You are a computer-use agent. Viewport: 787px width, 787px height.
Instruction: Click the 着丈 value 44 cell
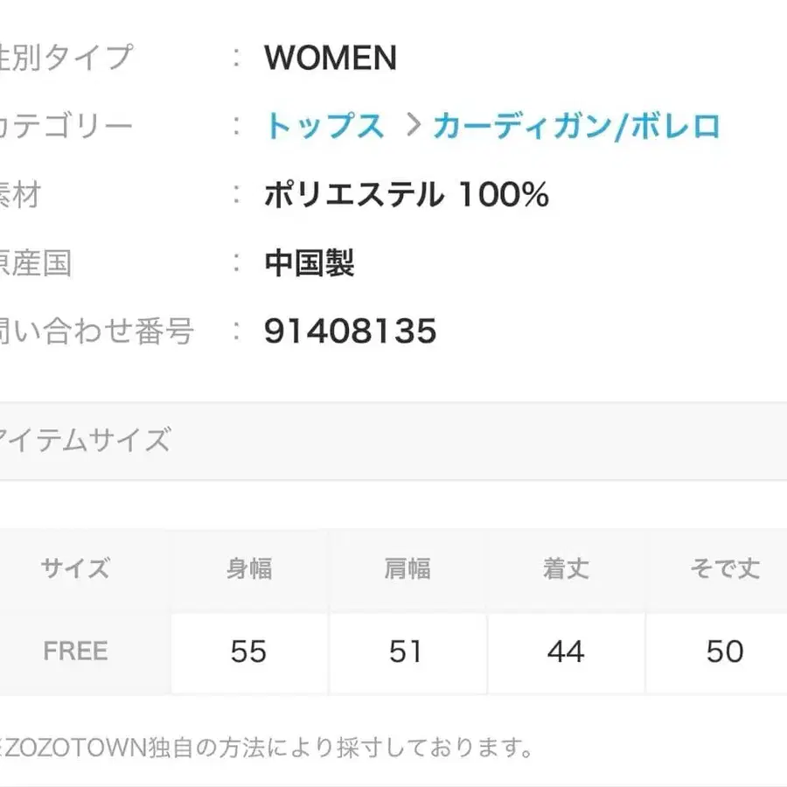coord(567,651)
